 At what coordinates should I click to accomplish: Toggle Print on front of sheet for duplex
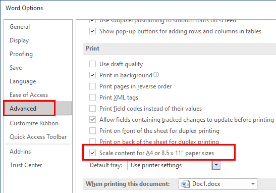point(92,131)
